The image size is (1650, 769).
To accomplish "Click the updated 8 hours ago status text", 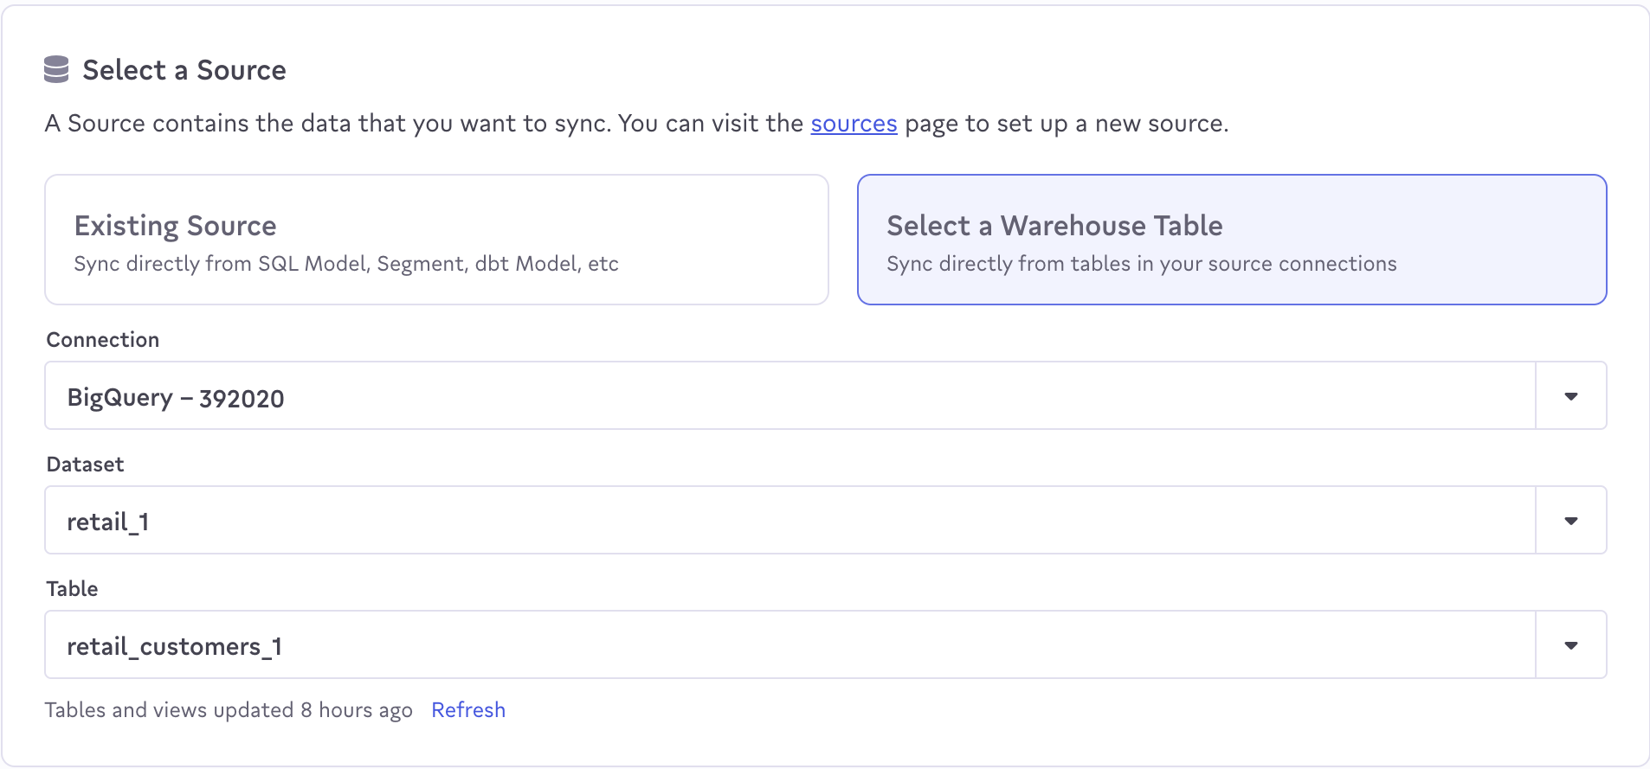I will pos(229,710).
